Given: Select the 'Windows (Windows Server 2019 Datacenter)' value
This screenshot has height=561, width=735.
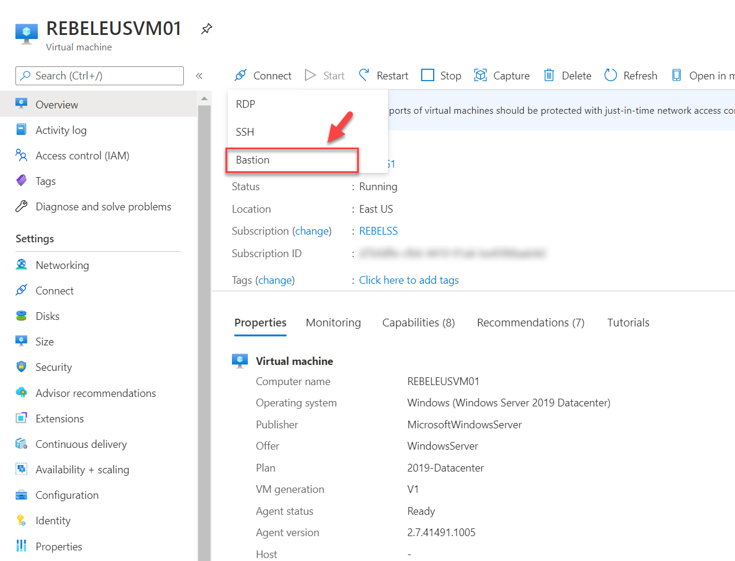Looking at the screenshot, I should 509,403.
